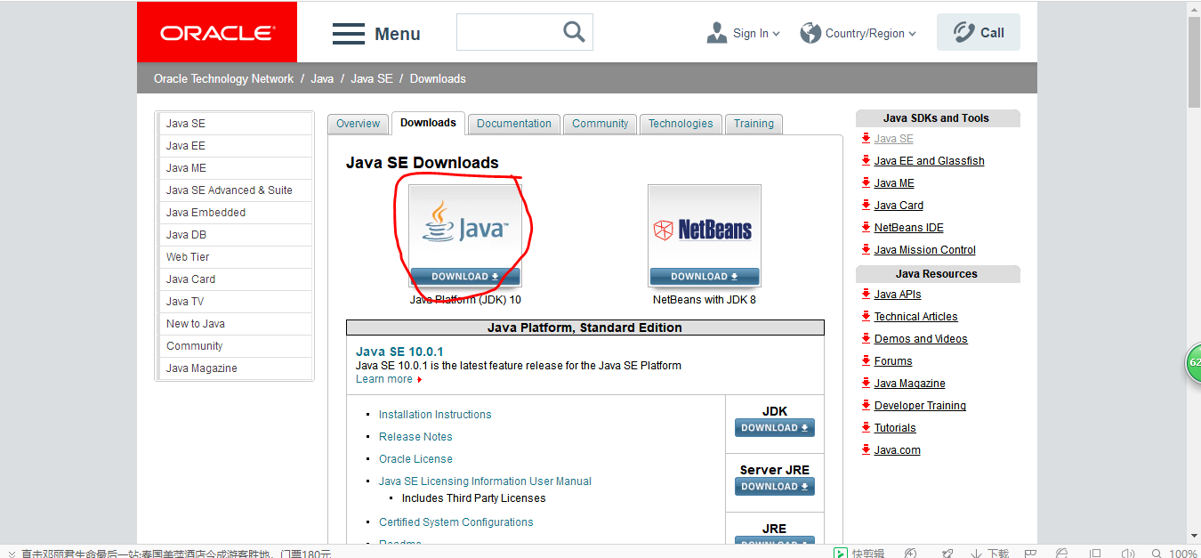This screenshot has width=1201, height=558.
Task: Click the Sign In person icon
Action: point(717,33)
